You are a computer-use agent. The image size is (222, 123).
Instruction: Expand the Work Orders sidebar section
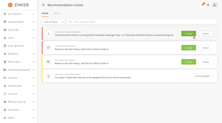click(18, 62)
